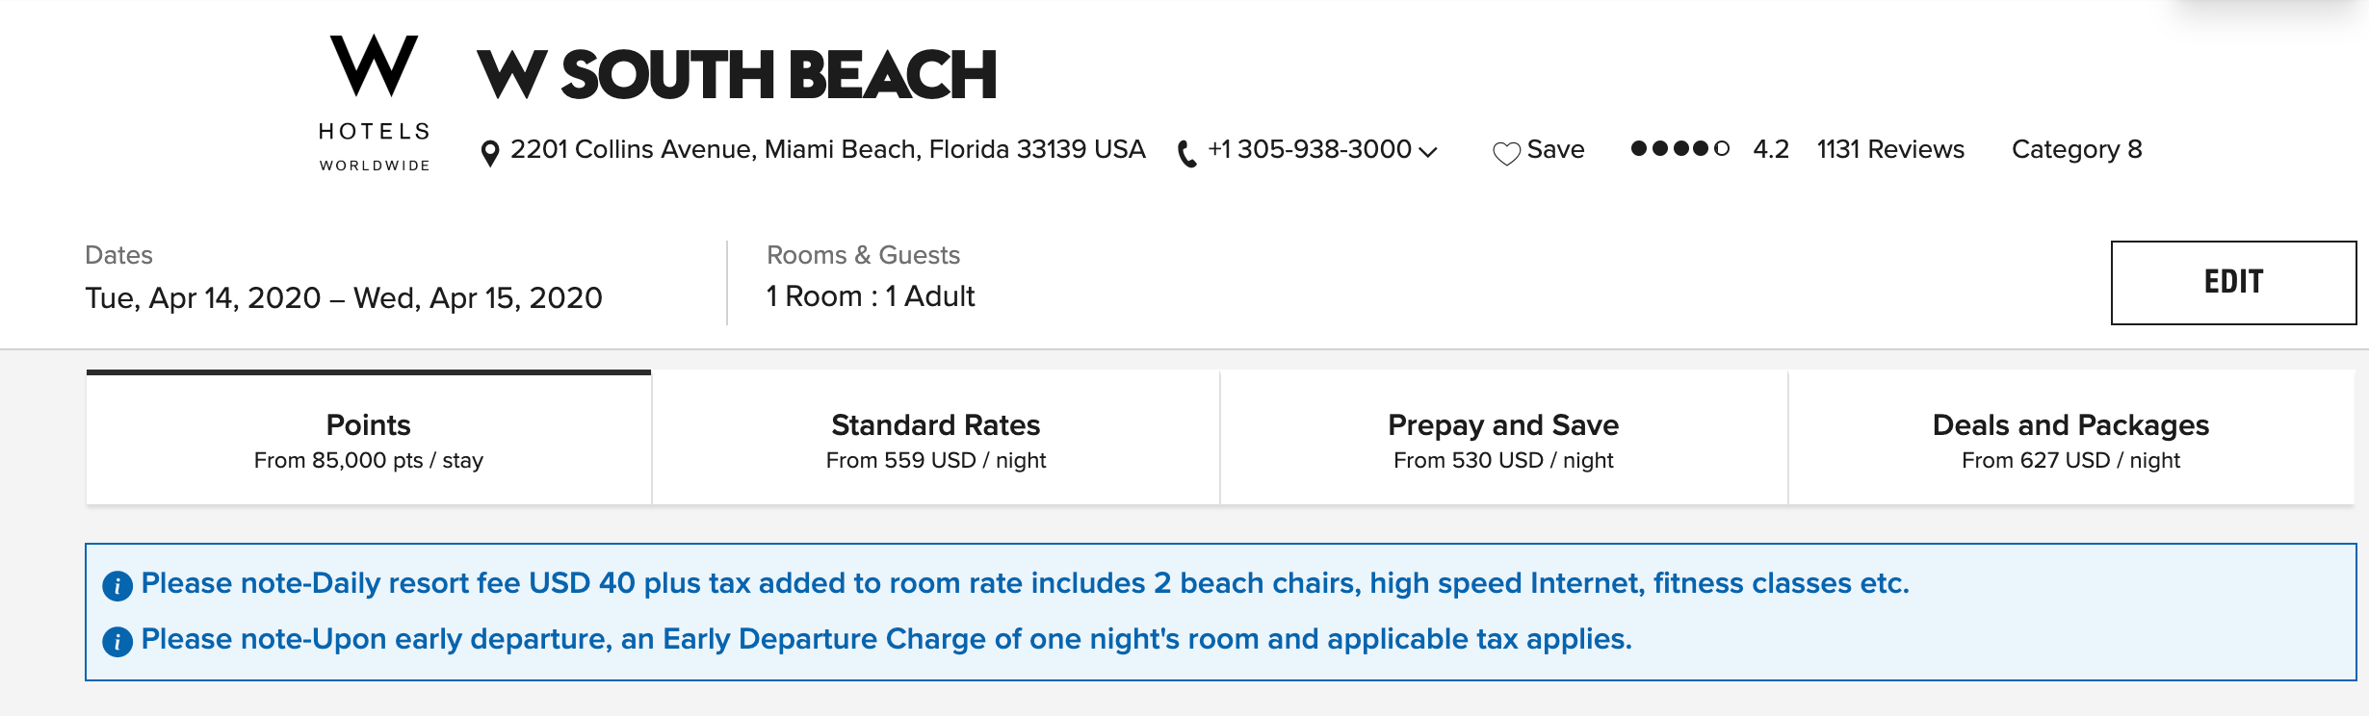Click the hotel address link
This screenshot has width=2369, height=716.
(827, 149)
